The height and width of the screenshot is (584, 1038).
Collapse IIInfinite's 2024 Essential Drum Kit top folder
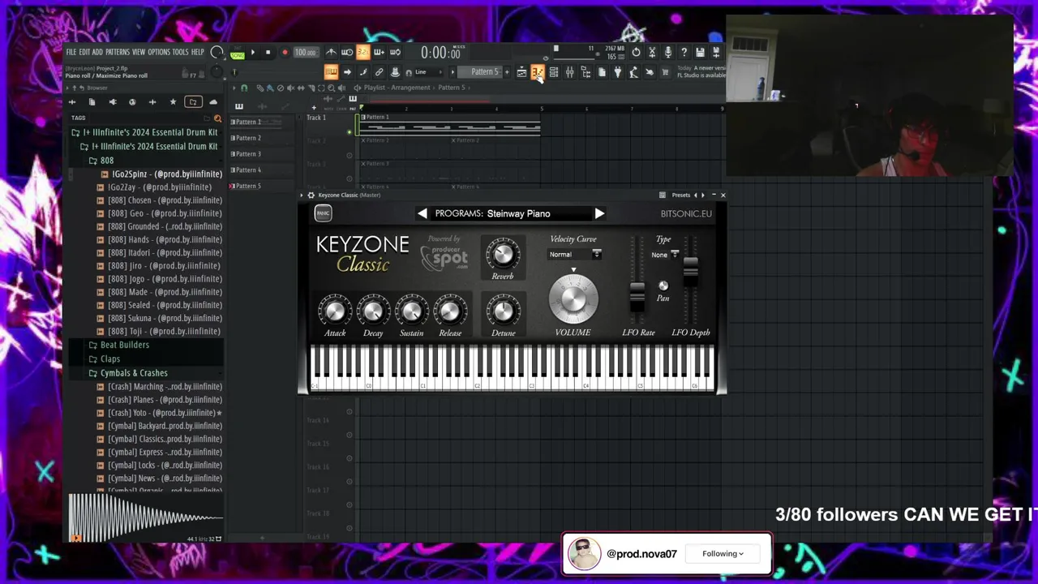point(144,132)
